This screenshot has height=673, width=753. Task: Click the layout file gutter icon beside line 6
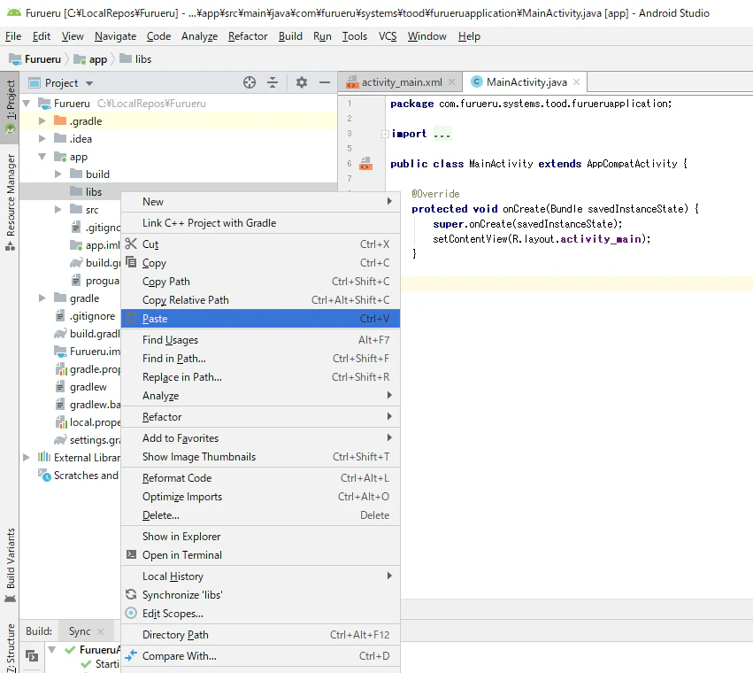[x=366, y=164]
